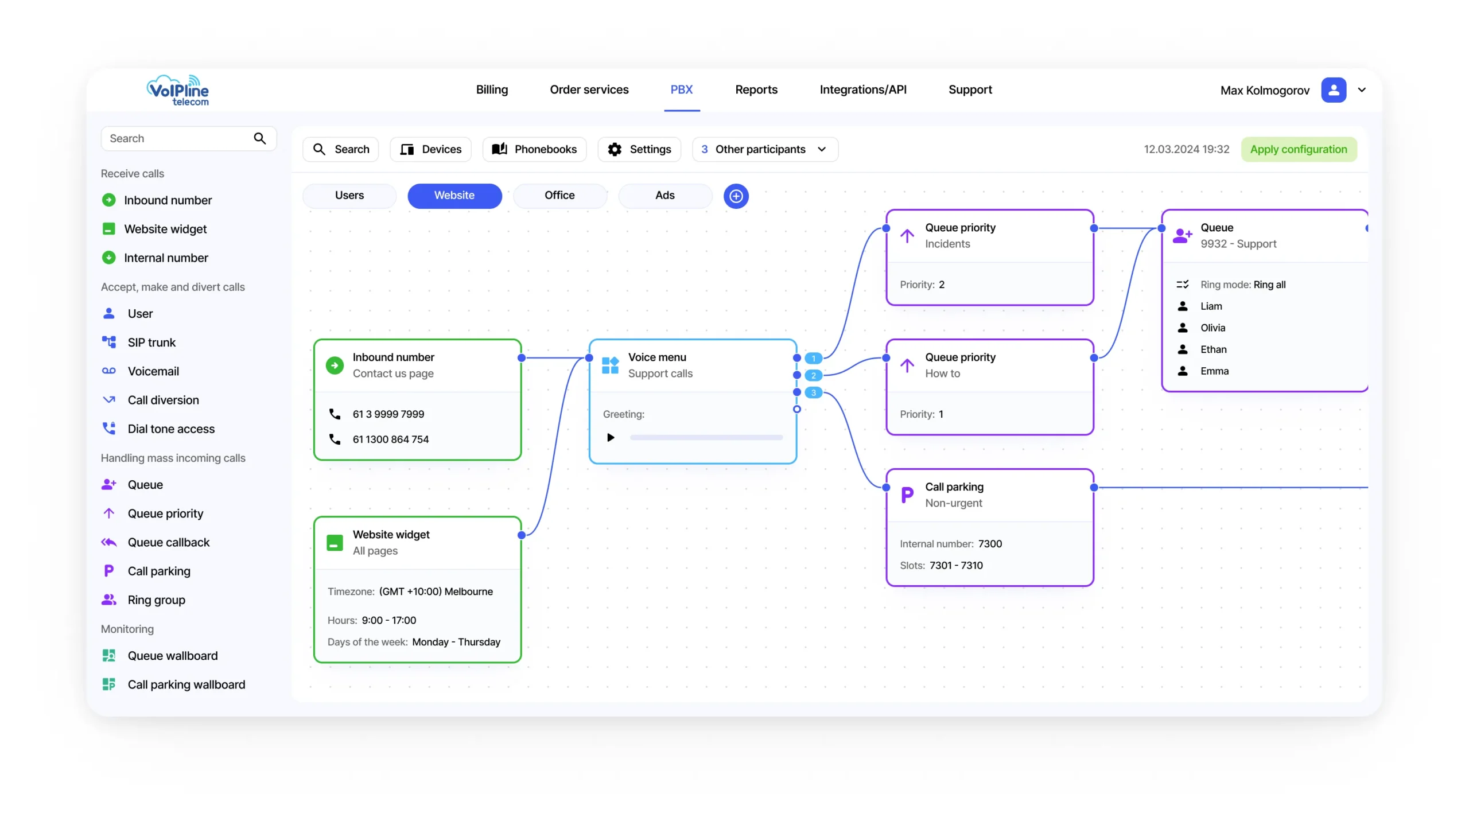Click the Voice menu node icon

click(x=610, y=365)
